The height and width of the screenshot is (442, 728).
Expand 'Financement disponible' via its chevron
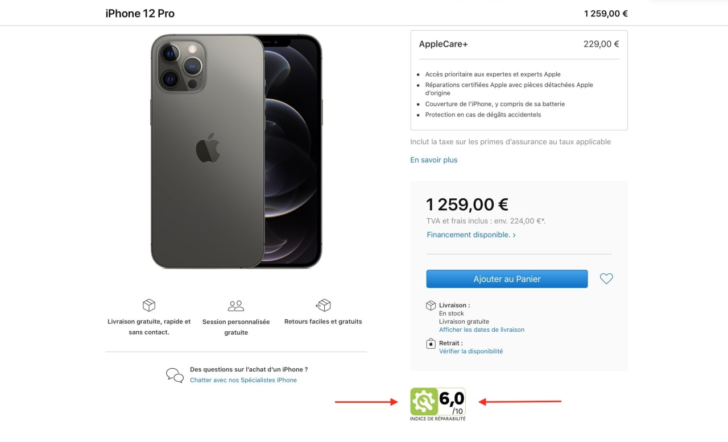514,235
